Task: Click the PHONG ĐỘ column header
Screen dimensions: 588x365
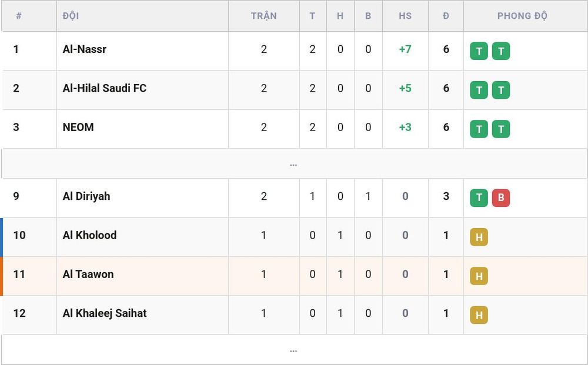Action: 522,16
